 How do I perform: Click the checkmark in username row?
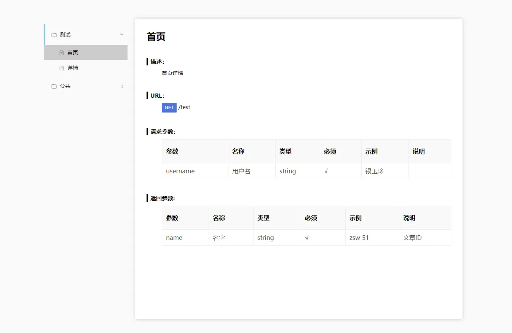tap(341, 171)
